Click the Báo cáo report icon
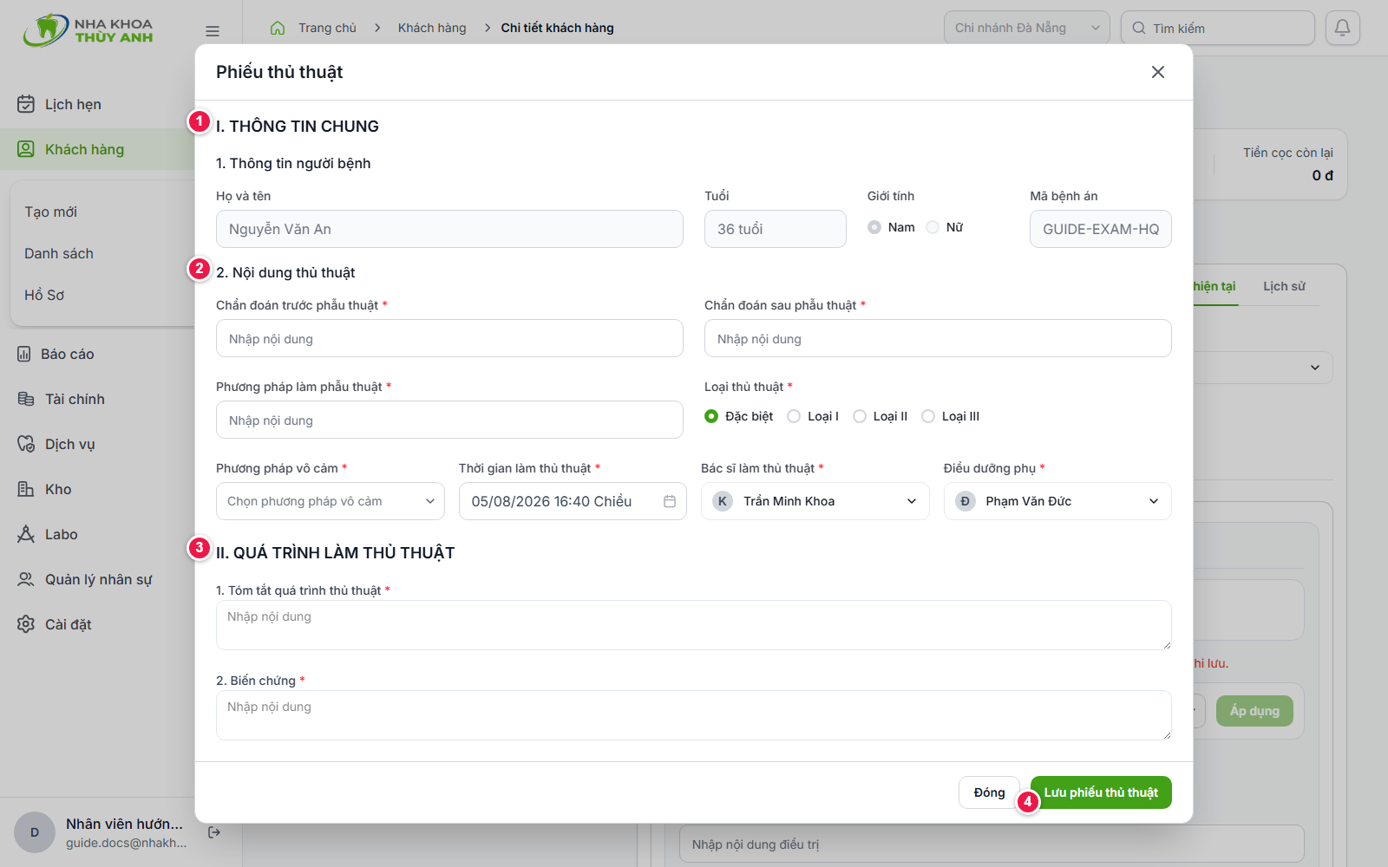This screenshot has height=867, width=1388. [x=24, y=354]
